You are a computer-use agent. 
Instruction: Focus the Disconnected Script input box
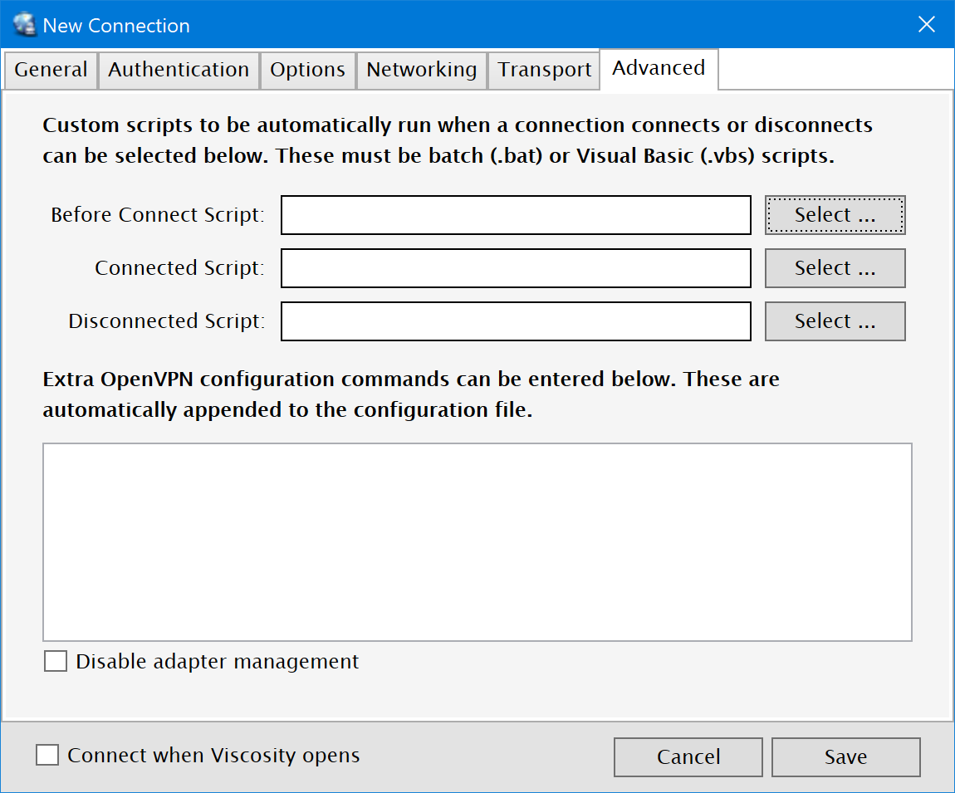point(516,321)
